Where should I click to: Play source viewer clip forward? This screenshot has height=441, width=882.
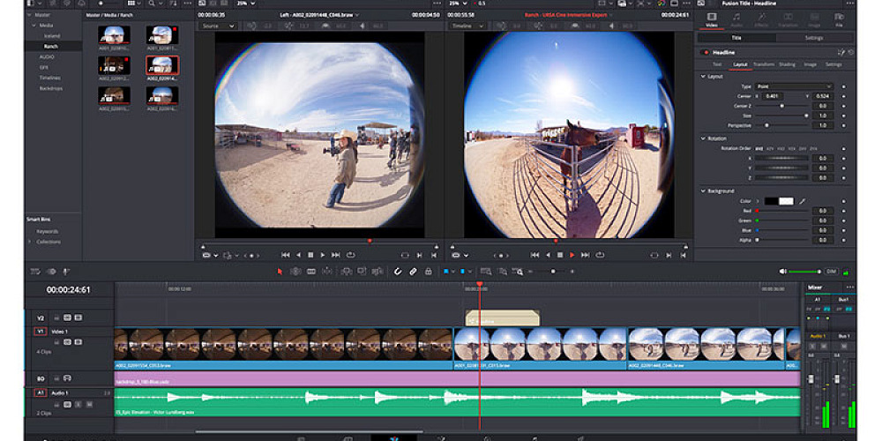point(322,255)
